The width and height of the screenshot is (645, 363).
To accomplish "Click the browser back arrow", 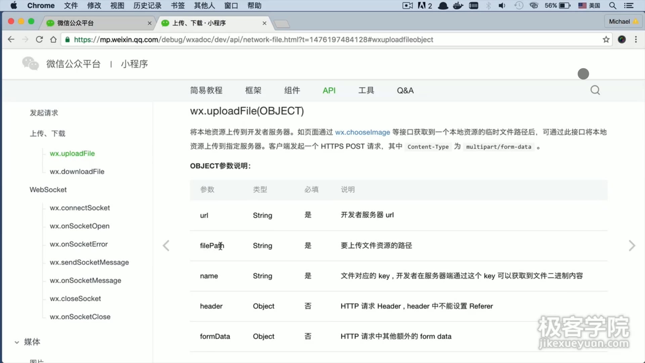I will point(11,39).
